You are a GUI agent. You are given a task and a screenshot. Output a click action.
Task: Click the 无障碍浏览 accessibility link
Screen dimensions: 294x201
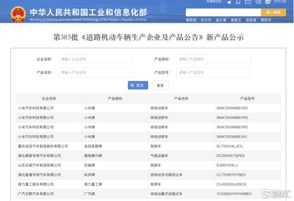click(x=214, y=2)
